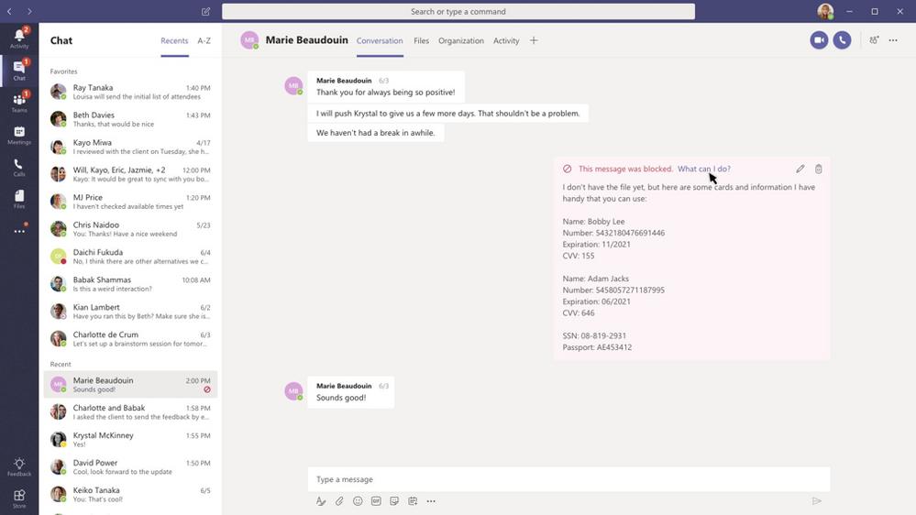The image size is (916, 515).
Task: Open the Chat section in sidebar
Action: tap(19, 70)
